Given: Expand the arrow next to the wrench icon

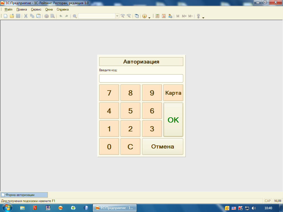Looking at the screenshot, I should point(203,18).
